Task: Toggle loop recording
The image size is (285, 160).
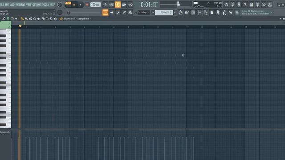Action: click(x=130, y=4)
